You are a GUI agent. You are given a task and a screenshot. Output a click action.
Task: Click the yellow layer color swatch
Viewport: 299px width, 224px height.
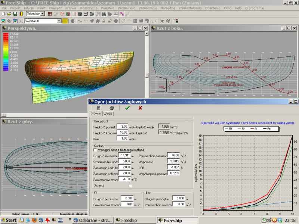tap(65, 21)
